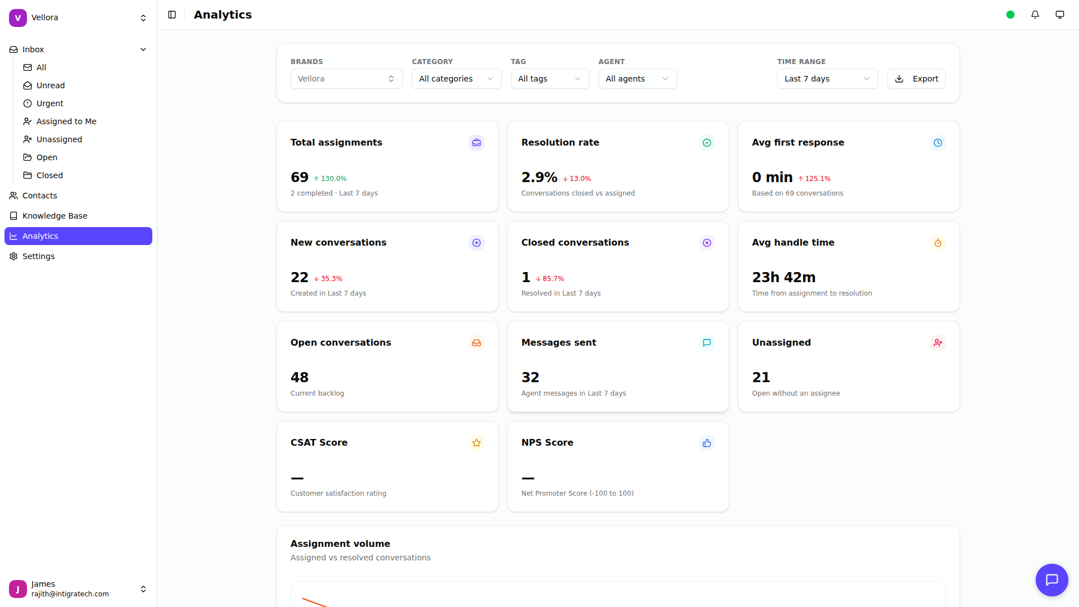Click Customer satisfaction rating text
Image resolution: width=1079 pixels, height=607 pixels.
tap(338, 493)
